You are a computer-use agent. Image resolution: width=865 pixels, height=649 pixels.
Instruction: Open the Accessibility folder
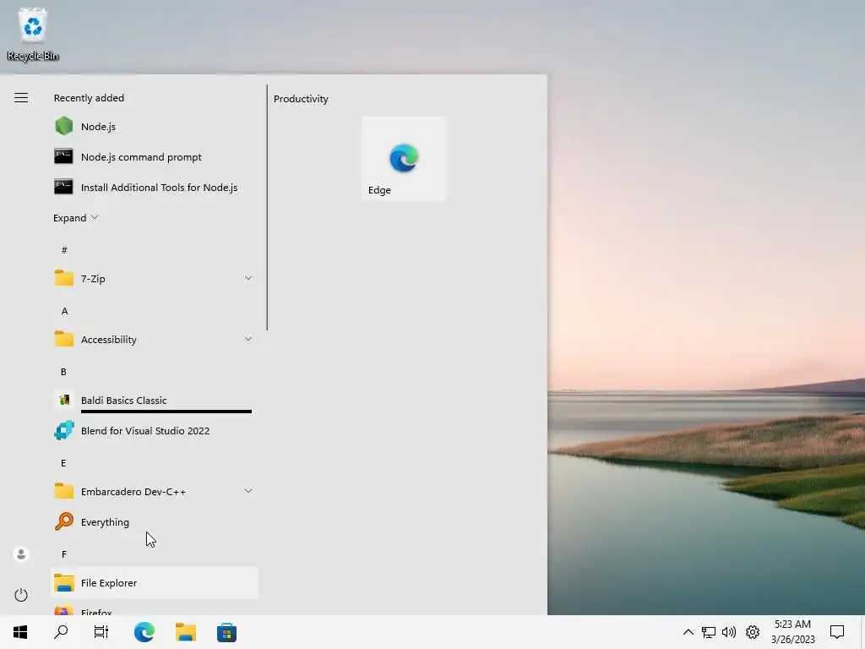tap(155, 339)
